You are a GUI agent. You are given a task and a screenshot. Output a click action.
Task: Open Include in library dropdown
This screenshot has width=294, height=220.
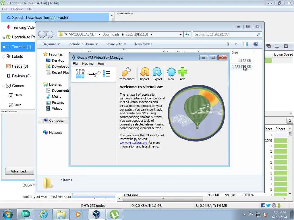83,44
